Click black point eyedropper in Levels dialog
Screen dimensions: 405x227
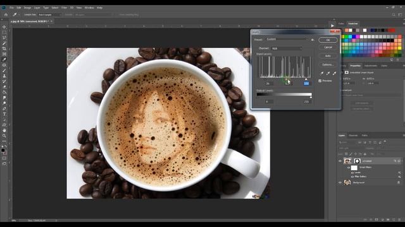[x=322, y=73]
